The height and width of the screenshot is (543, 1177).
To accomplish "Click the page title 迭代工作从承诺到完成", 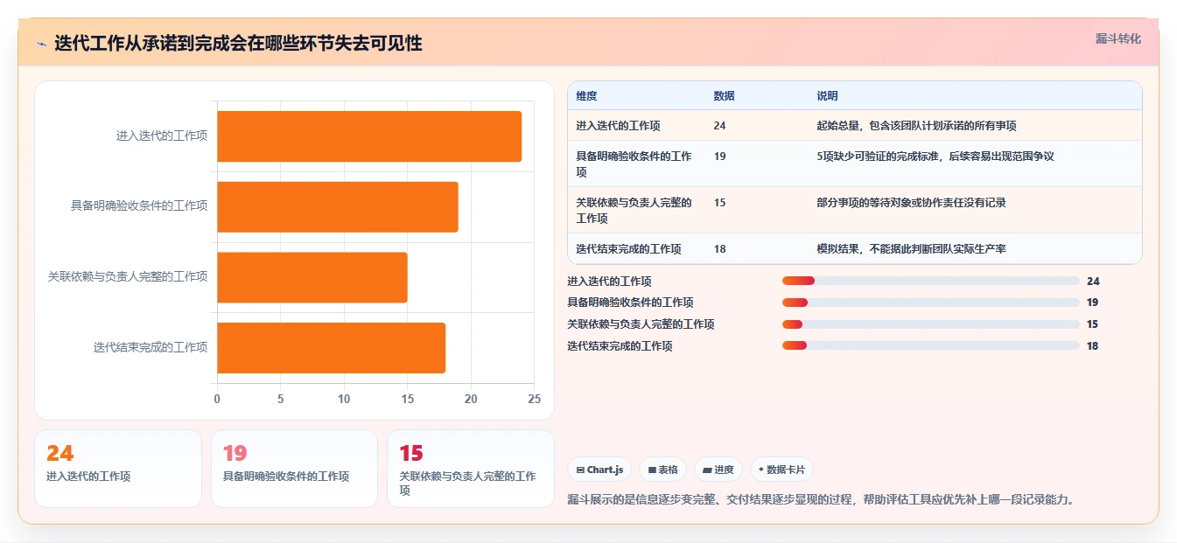I will click(x=238, y=44).
